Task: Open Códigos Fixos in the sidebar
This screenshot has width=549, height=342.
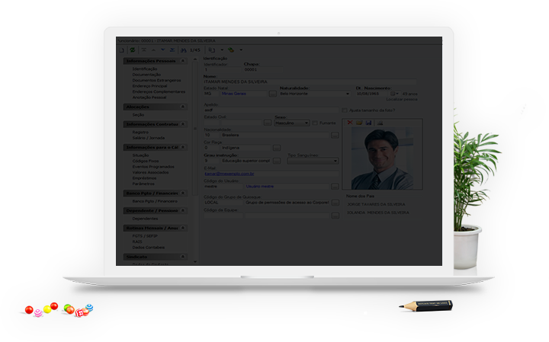Action: click(146, 161)
